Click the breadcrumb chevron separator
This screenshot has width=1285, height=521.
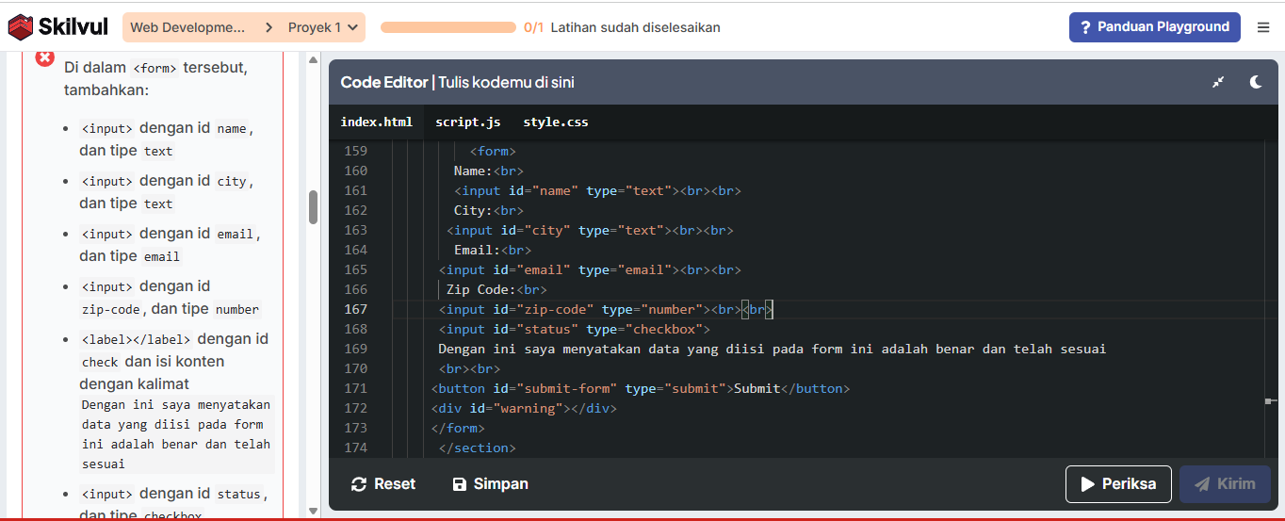268,27
